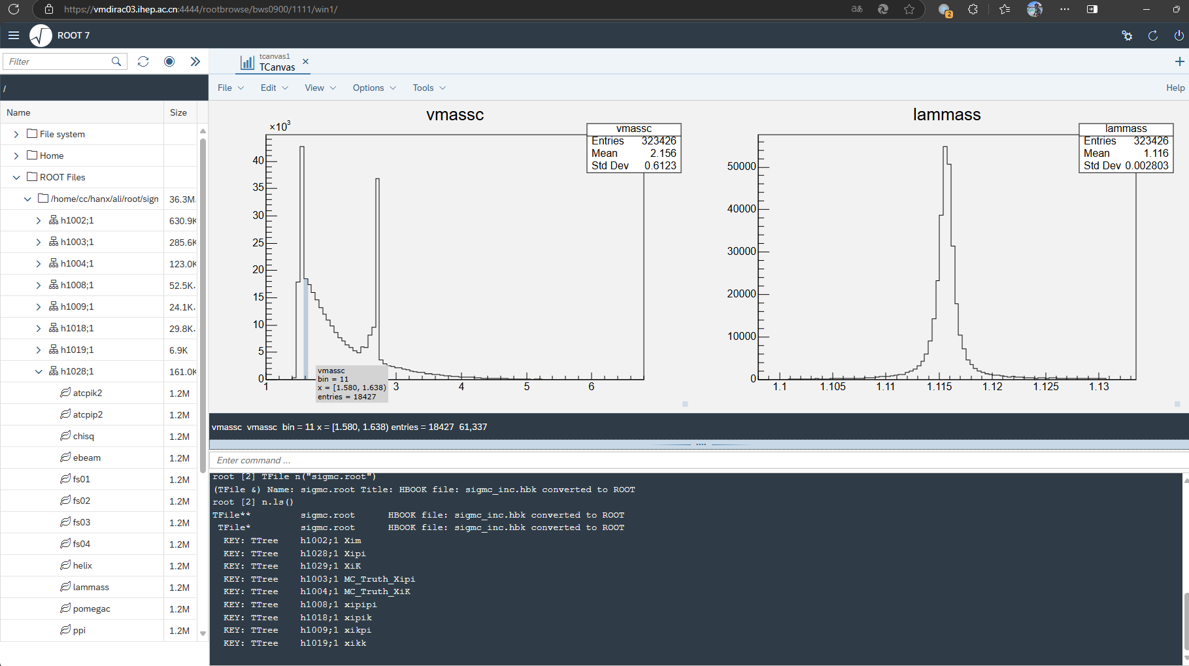The image size is (1189, 666).
Task: Click the filter search magnifier icon
Action: [116, 61]
